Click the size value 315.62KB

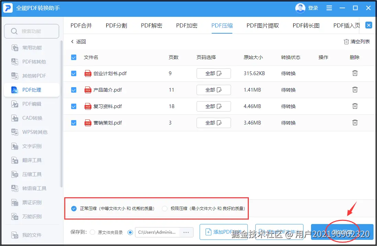coord(254,73)
